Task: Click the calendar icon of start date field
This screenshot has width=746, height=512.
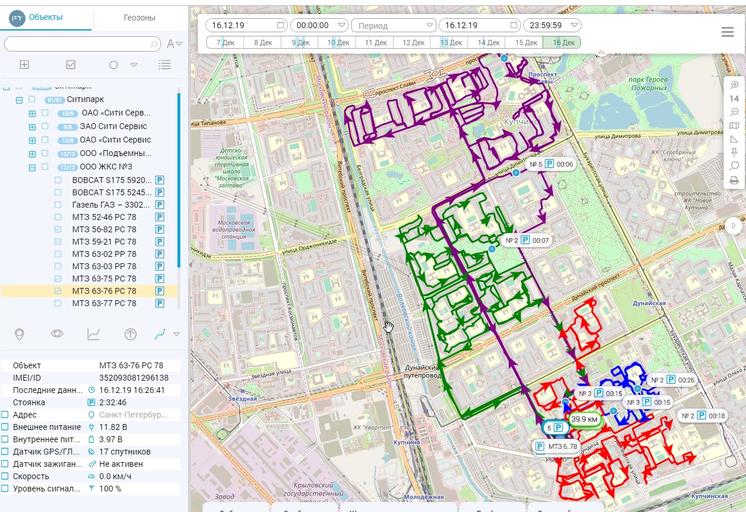Action: (280, 25)
